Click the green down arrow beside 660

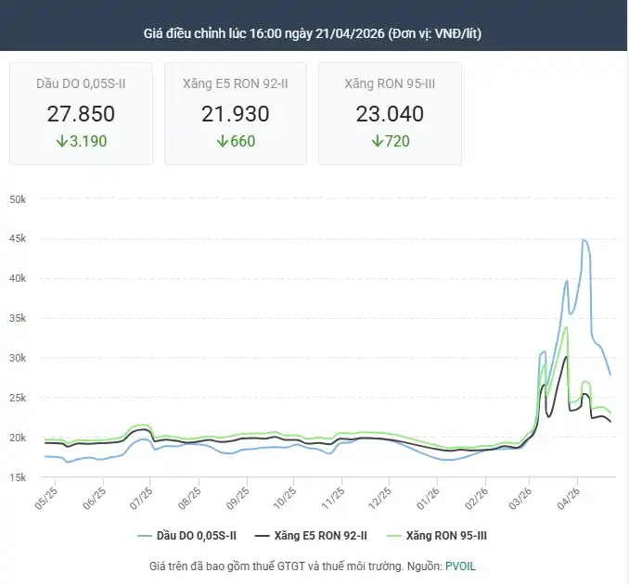[222, 142]
